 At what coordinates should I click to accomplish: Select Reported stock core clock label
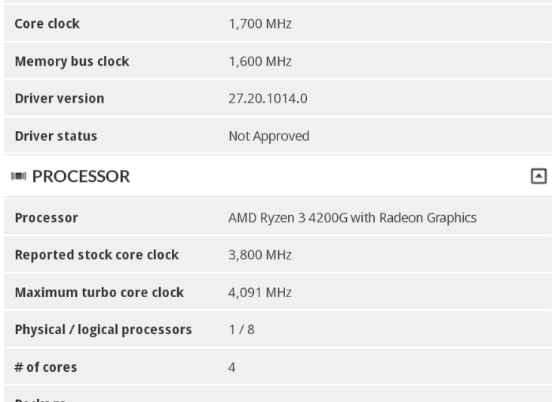tap(97, 255)
